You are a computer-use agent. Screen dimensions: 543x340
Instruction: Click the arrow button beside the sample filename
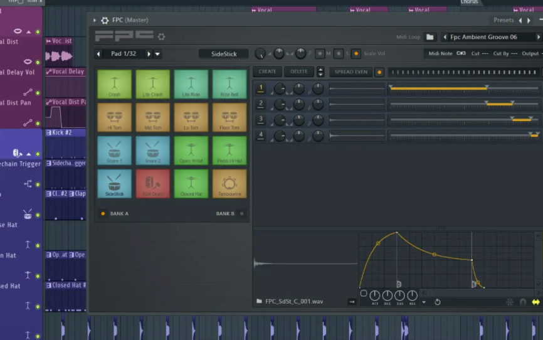(x=352, y=302)
